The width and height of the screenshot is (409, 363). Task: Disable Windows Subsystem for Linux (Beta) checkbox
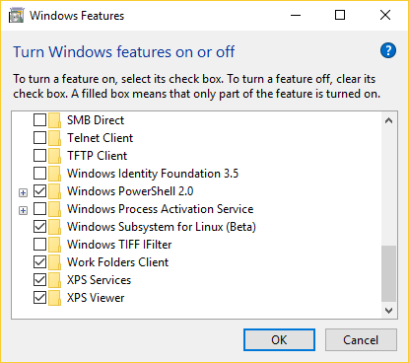pos(39,227)
